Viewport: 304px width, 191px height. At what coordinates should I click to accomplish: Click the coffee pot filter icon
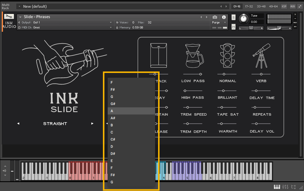tap(194, 55)
